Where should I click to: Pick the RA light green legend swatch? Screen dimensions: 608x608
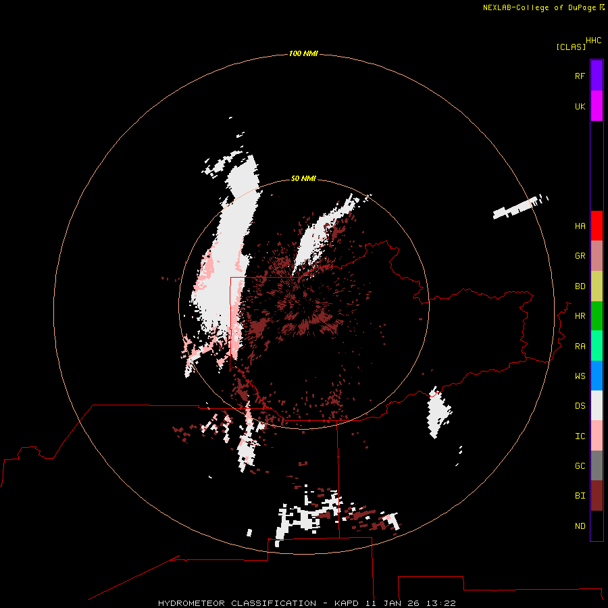597,346
